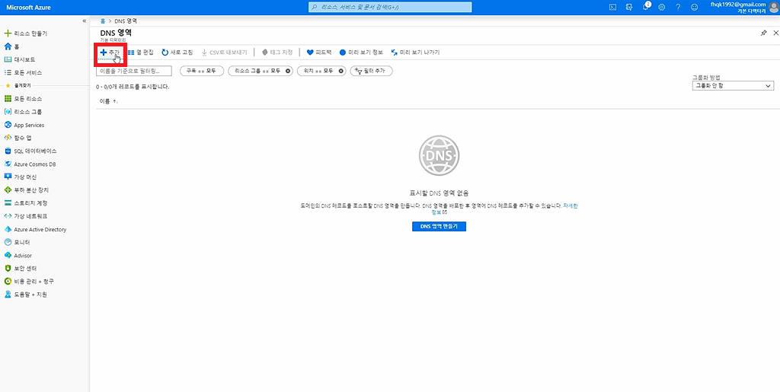780x392 pixels.
Task: Click 홈 breadcrumb link
Action: pos(103,21)
